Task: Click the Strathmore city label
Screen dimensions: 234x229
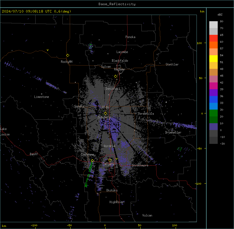Action: [140, 165]
